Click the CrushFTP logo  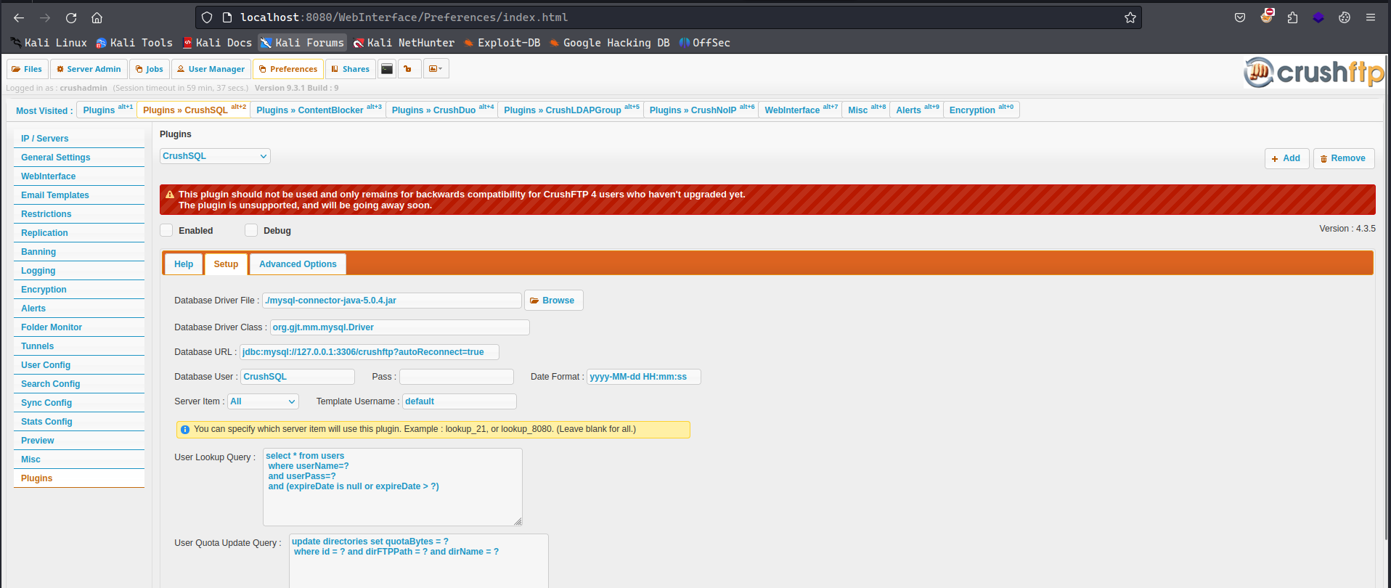1314,72
